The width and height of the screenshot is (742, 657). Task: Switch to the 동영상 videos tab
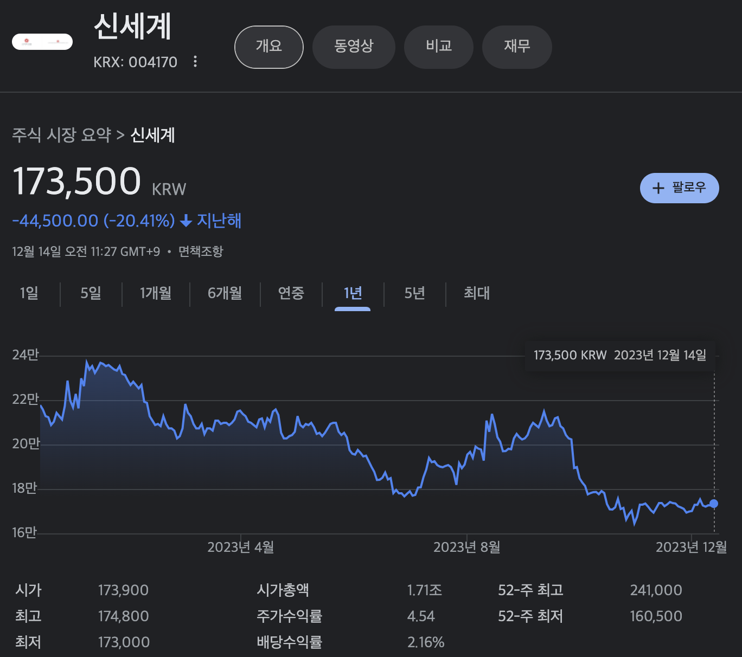[x=354, y=47]
